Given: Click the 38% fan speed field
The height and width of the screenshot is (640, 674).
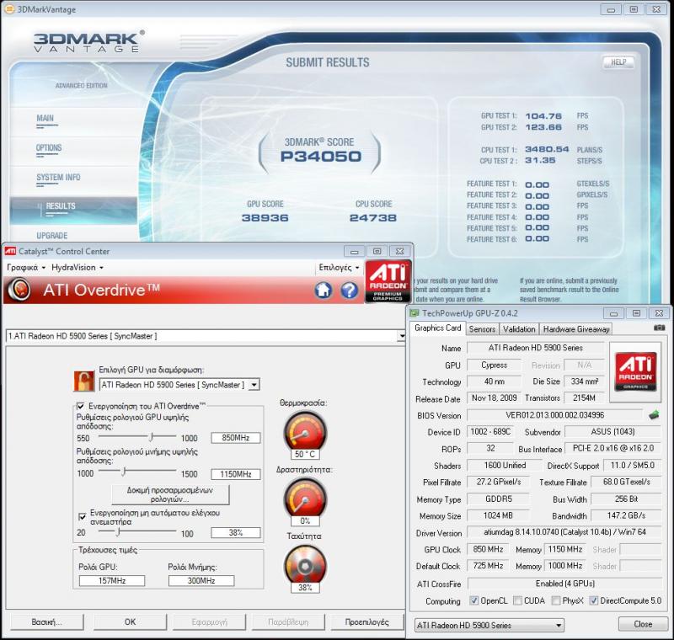Looking at the screenshot, I should (236, 532).
